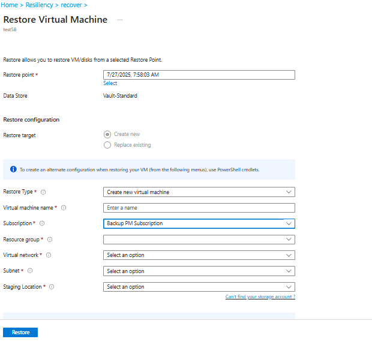
Task: Click the Restore point date field
Action: pos(199,75)
